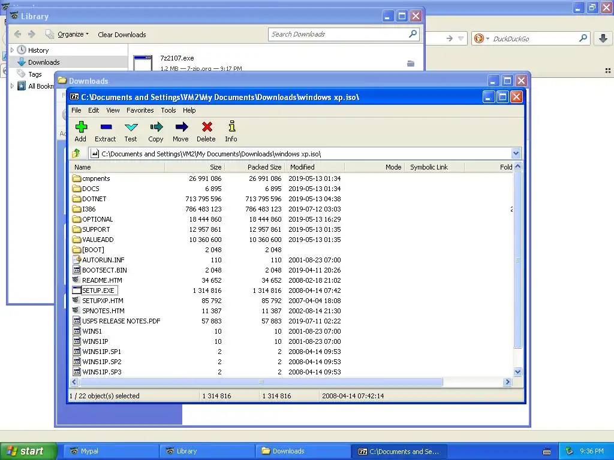Click the red Delete toolbar icon
This screenshot has height=460, width=614.
[x=207, y=127]
